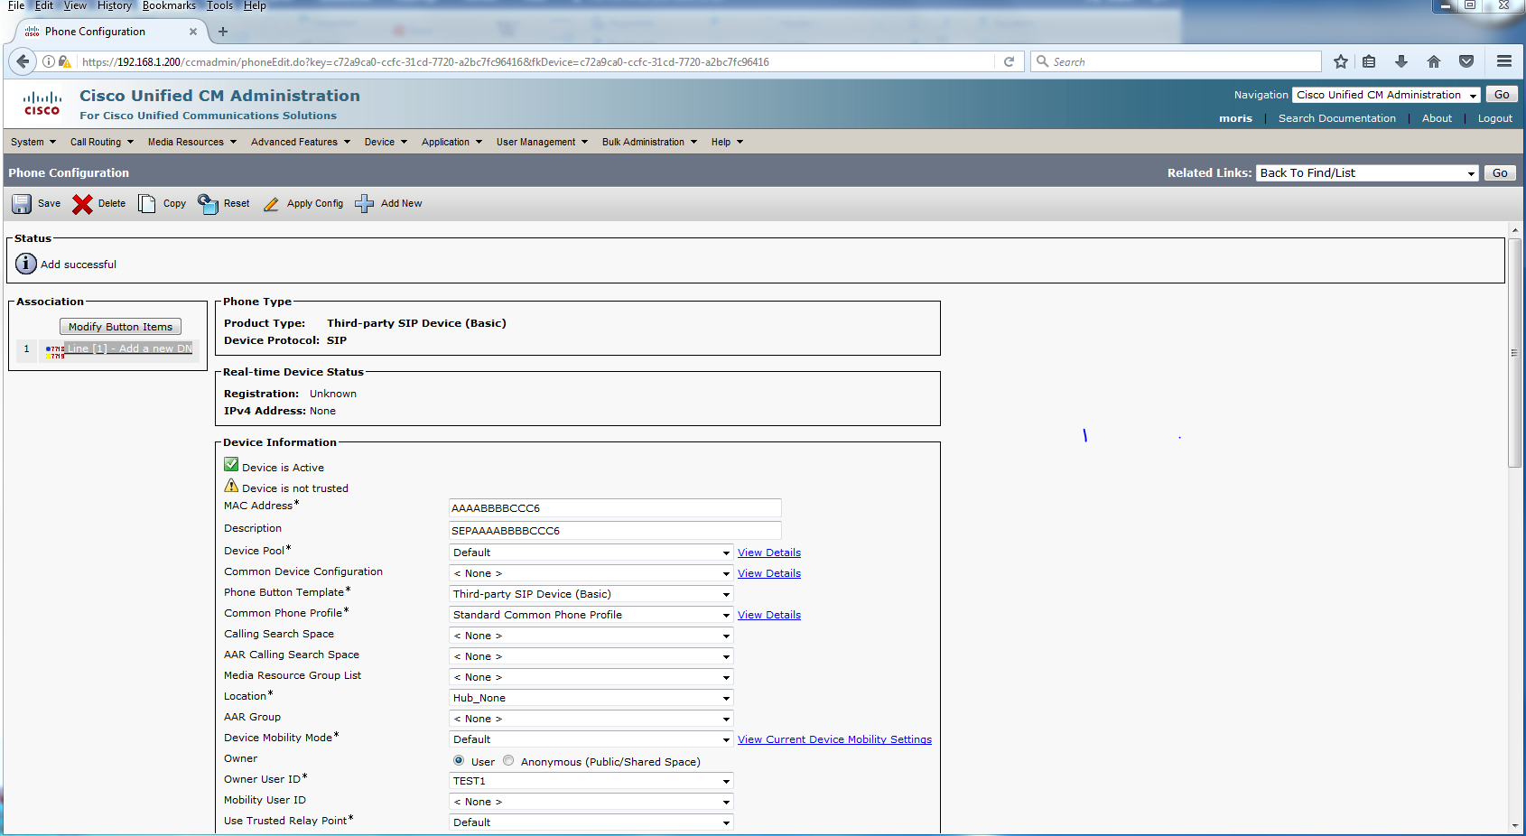Open the History menu in the browser menu bar
This screenshot has height=836, width=1526.
pyautogui.click(x=115, y=5)
